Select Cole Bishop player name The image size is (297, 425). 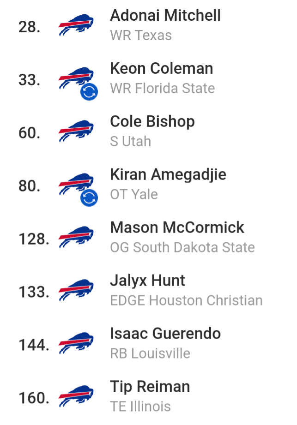(x=152, y=121)
